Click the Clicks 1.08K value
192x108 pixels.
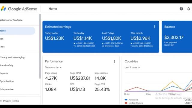coord(51,89)
